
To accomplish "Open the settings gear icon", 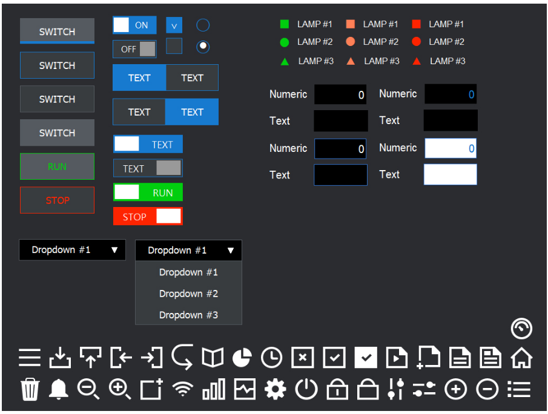I will 275,390.
